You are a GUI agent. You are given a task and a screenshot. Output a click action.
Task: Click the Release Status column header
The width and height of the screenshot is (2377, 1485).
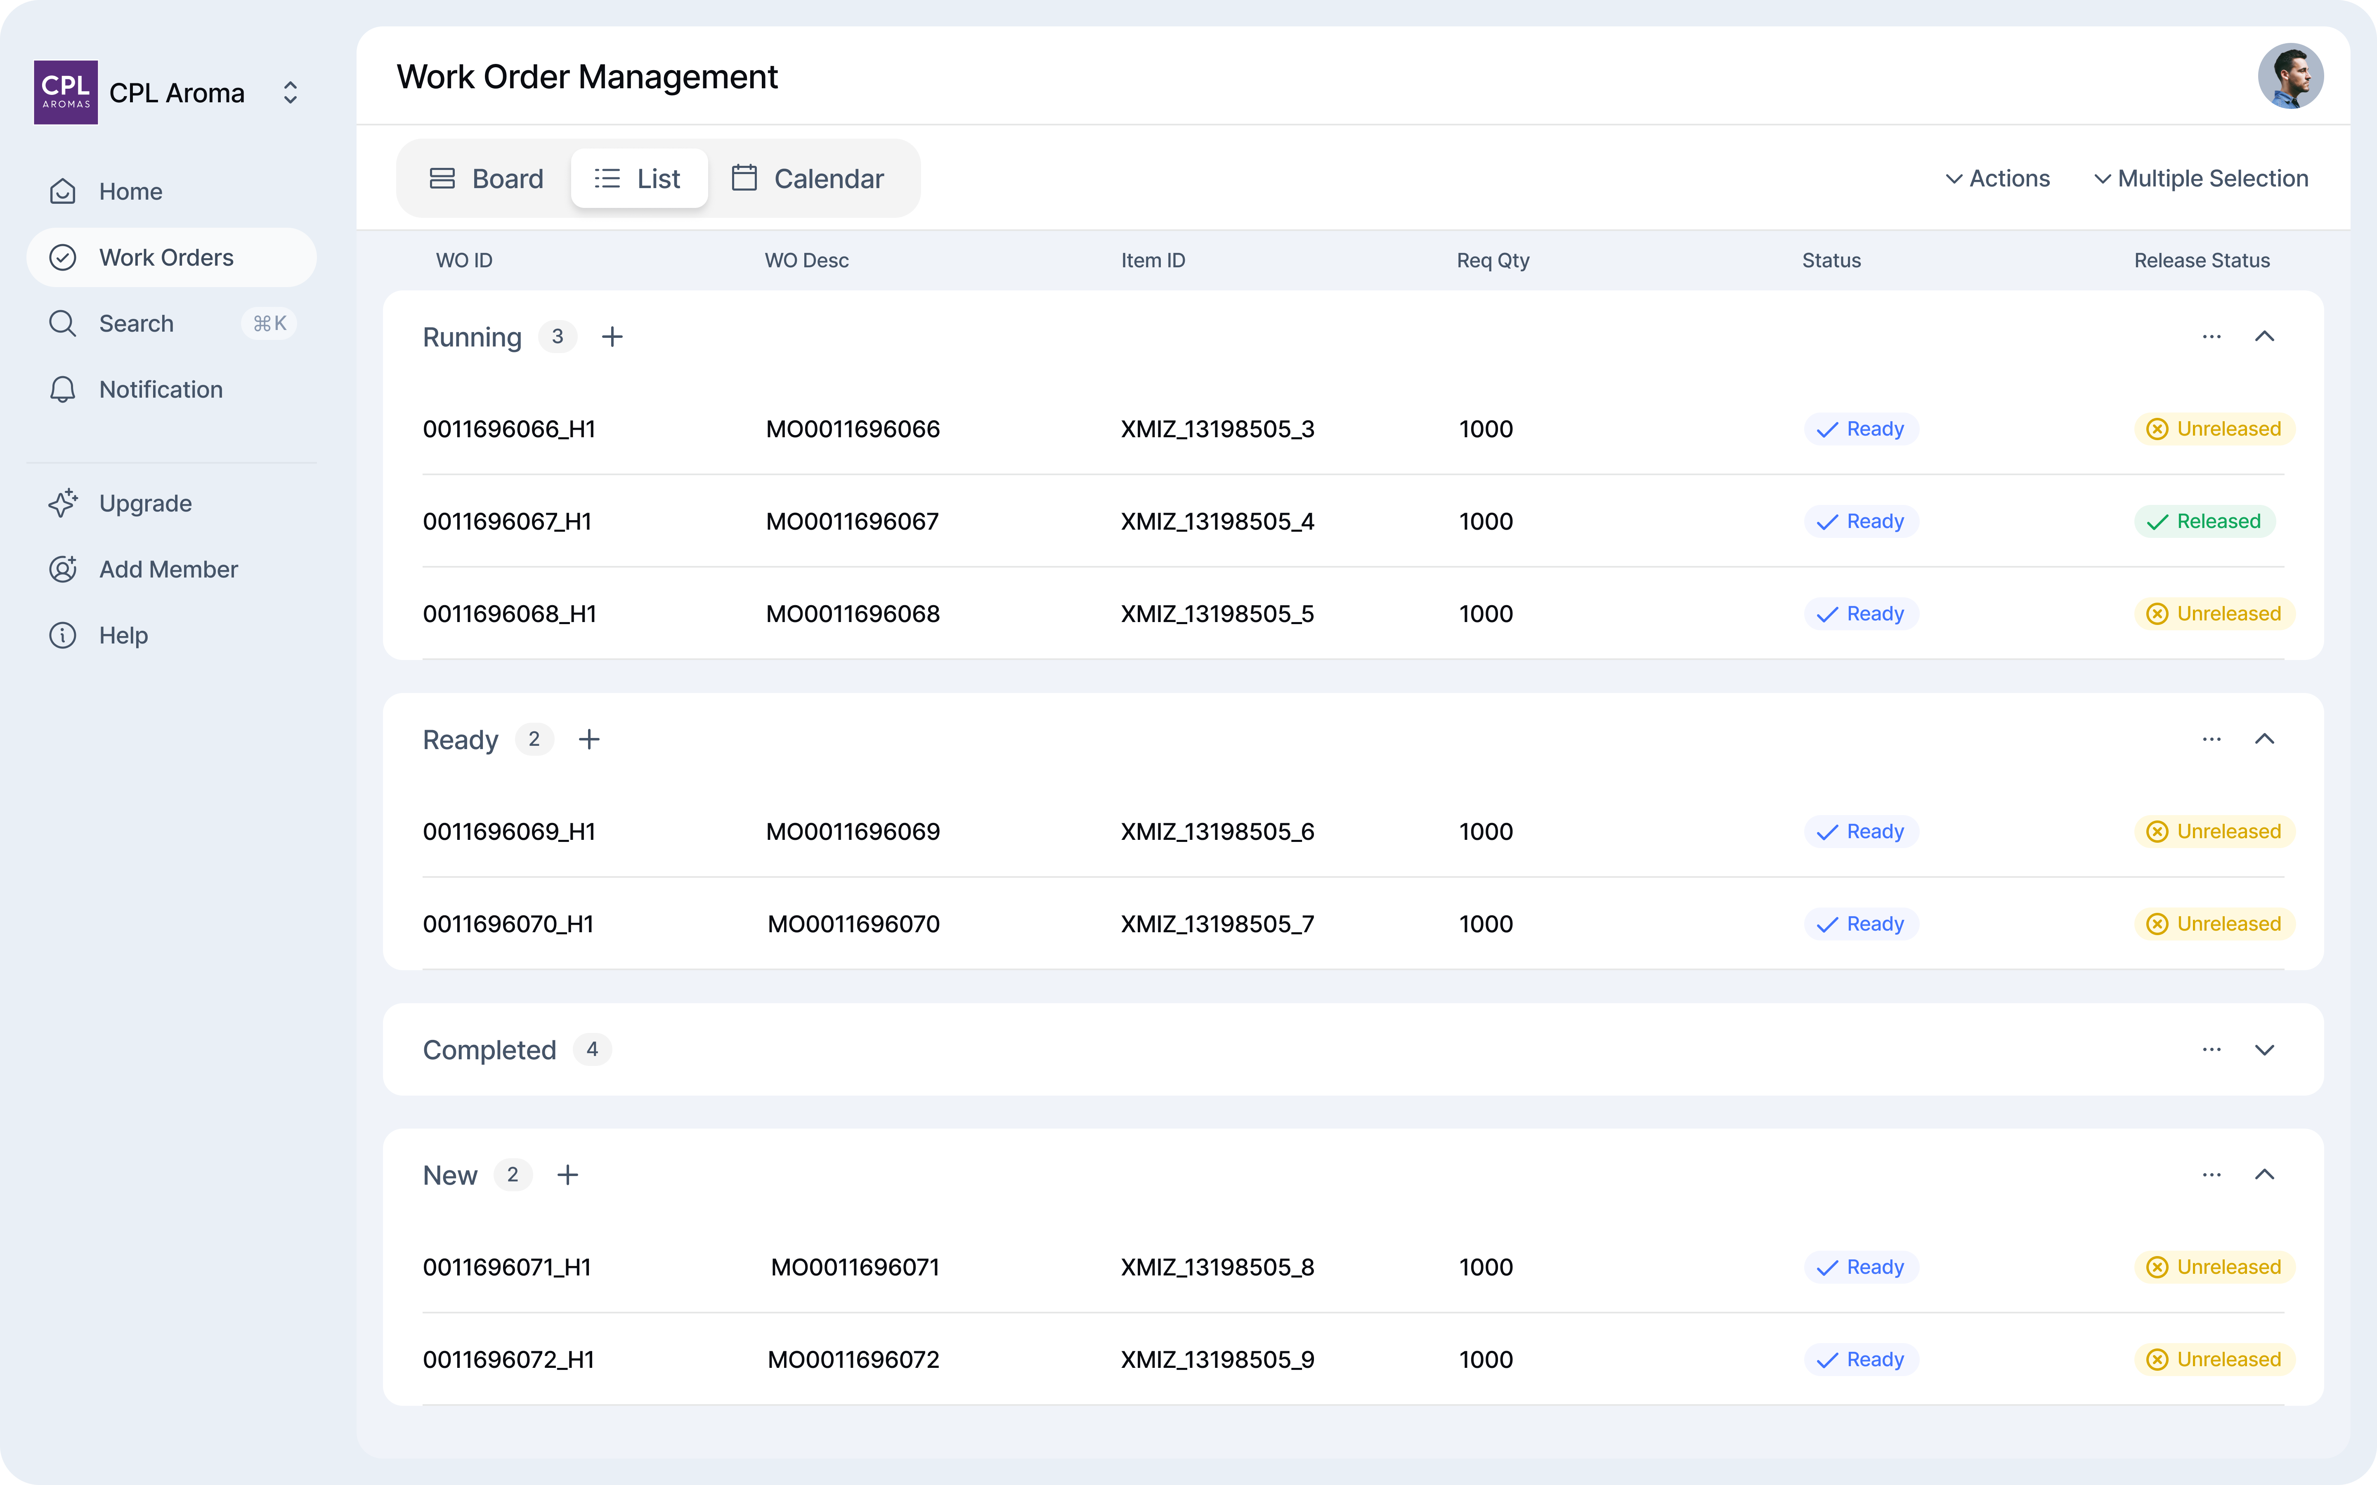(x=2201, y=260)
